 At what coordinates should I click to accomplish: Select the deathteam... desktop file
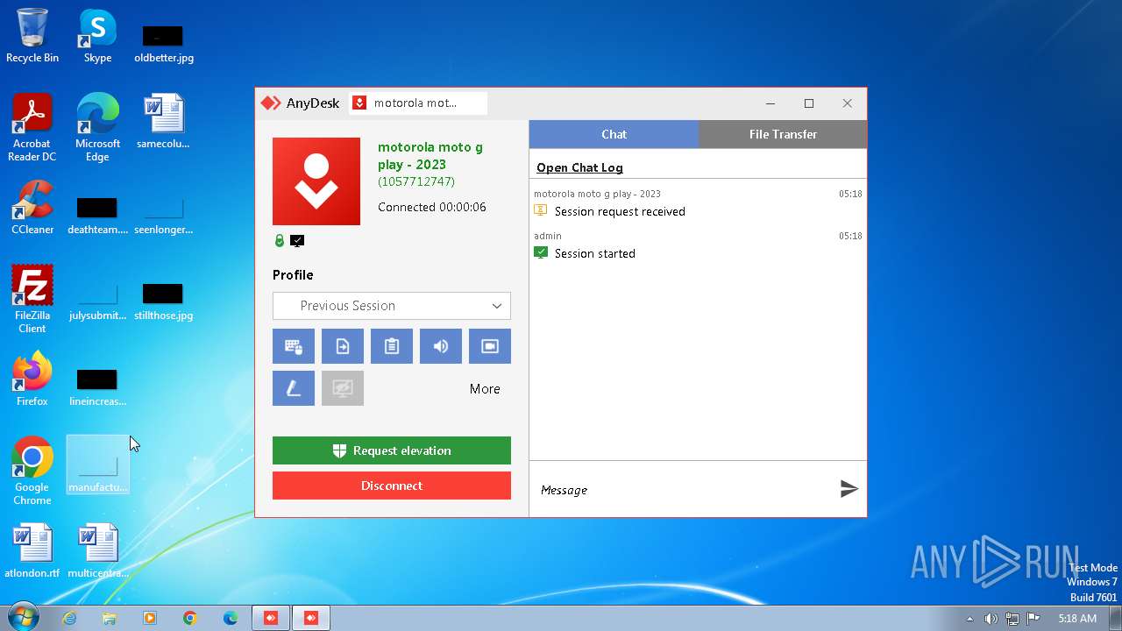point(97,216)
